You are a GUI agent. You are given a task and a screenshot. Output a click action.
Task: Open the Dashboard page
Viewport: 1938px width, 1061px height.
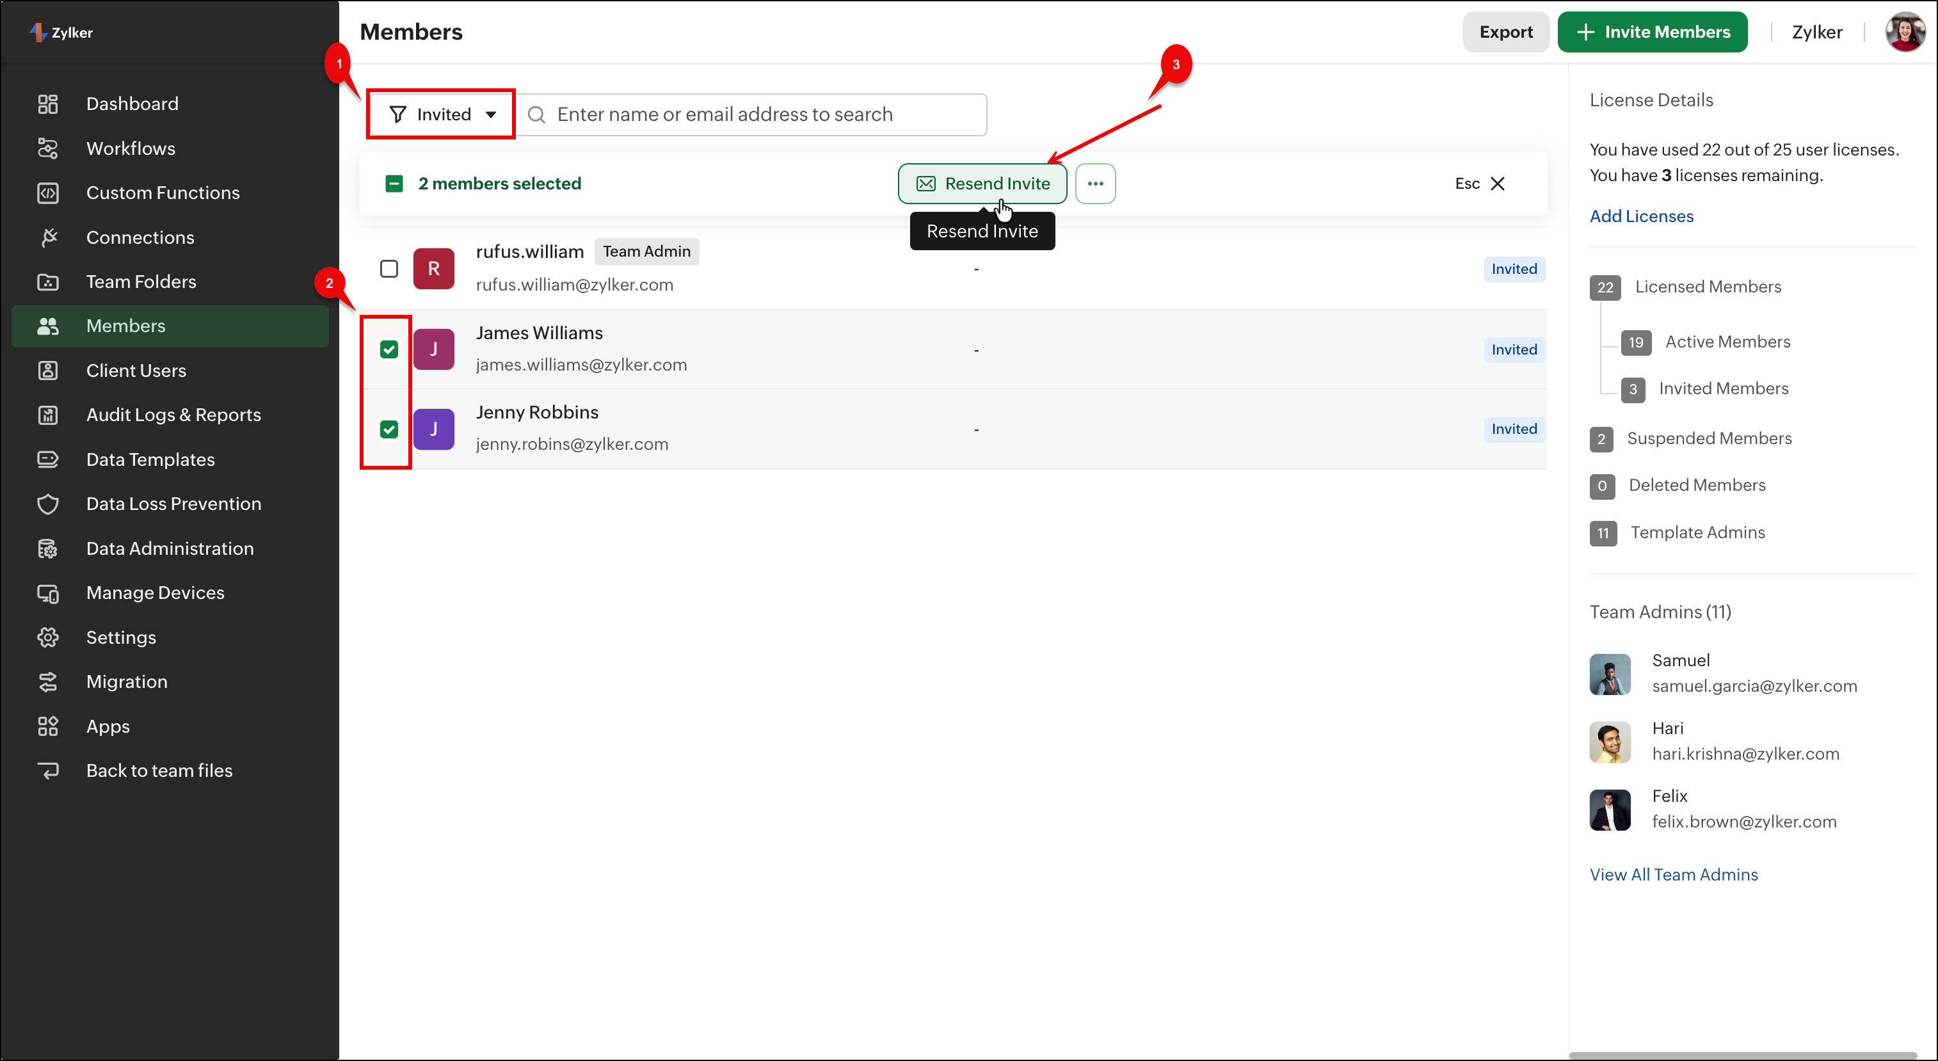click(x=170, y=104)
